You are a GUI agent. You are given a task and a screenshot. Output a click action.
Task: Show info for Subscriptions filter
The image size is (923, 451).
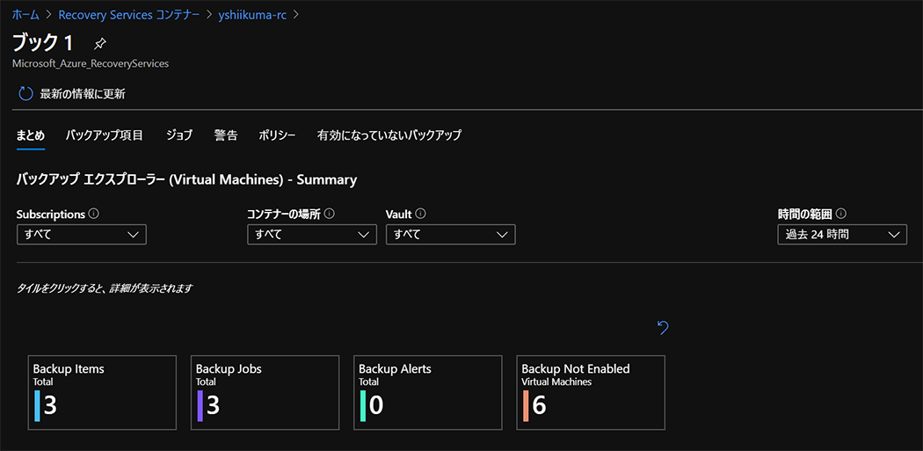coord(94,213)
